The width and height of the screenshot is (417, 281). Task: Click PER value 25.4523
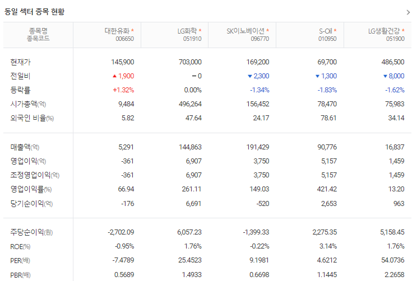(190, 260)
